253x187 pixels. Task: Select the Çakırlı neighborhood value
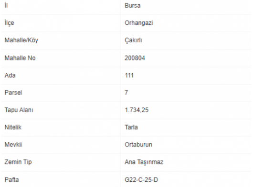(x=133, y=40)
